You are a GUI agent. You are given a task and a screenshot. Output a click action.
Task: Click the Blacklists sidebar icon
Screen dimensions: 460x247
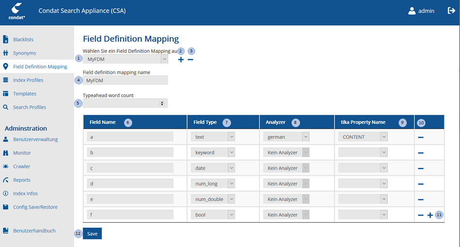pyautogui.click(x=6, y=39)
